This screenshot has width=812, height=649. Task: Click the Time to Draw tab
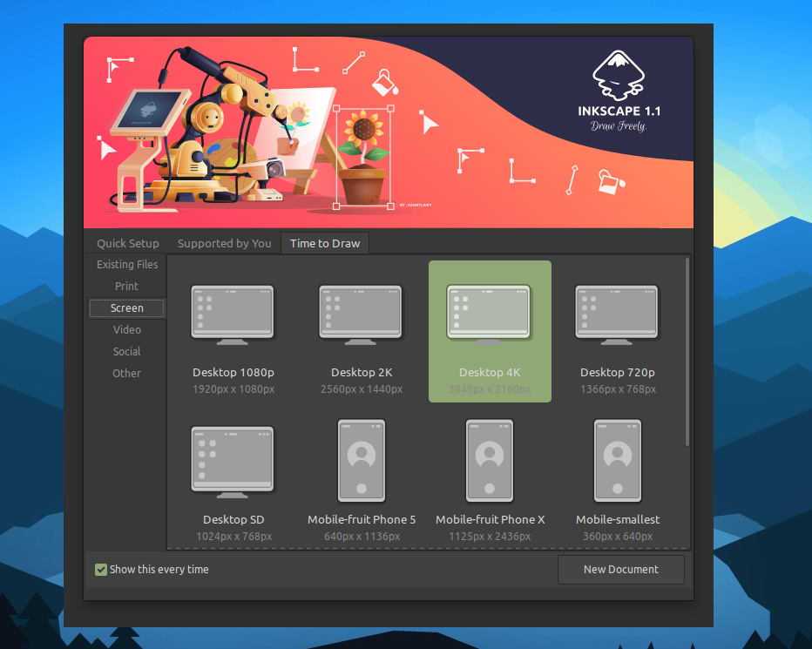coord(325,244)
